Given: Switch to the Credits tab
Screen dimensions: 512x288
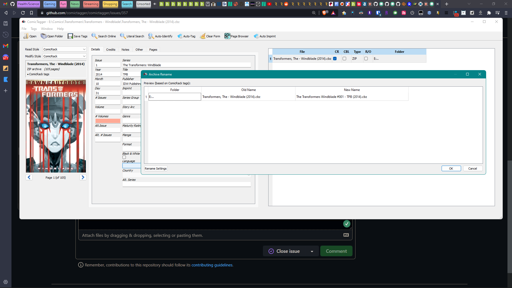Looking at the screenshot, I should pyautogui.click(x=111, y=49).
